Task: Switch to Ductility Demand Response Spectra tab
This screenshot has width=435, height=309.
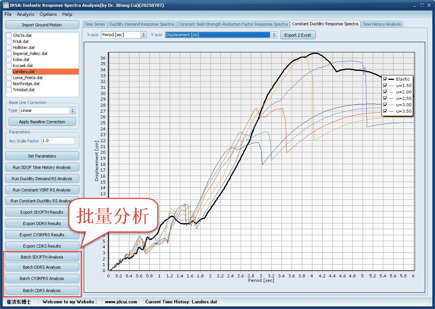Action: click(x=141, y=24)
